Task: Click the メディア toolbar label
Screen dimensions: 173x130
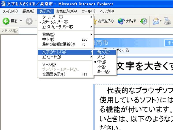Action: tap(131, 21)
